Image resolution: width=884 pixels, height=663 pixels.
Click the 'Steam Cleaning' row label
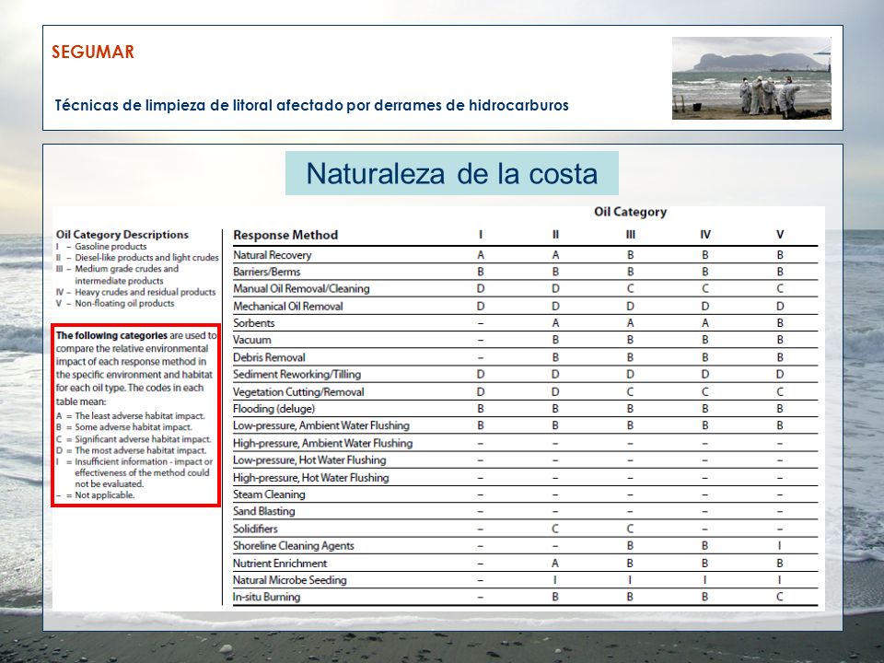pyautogui.click(x=269, y=494)
